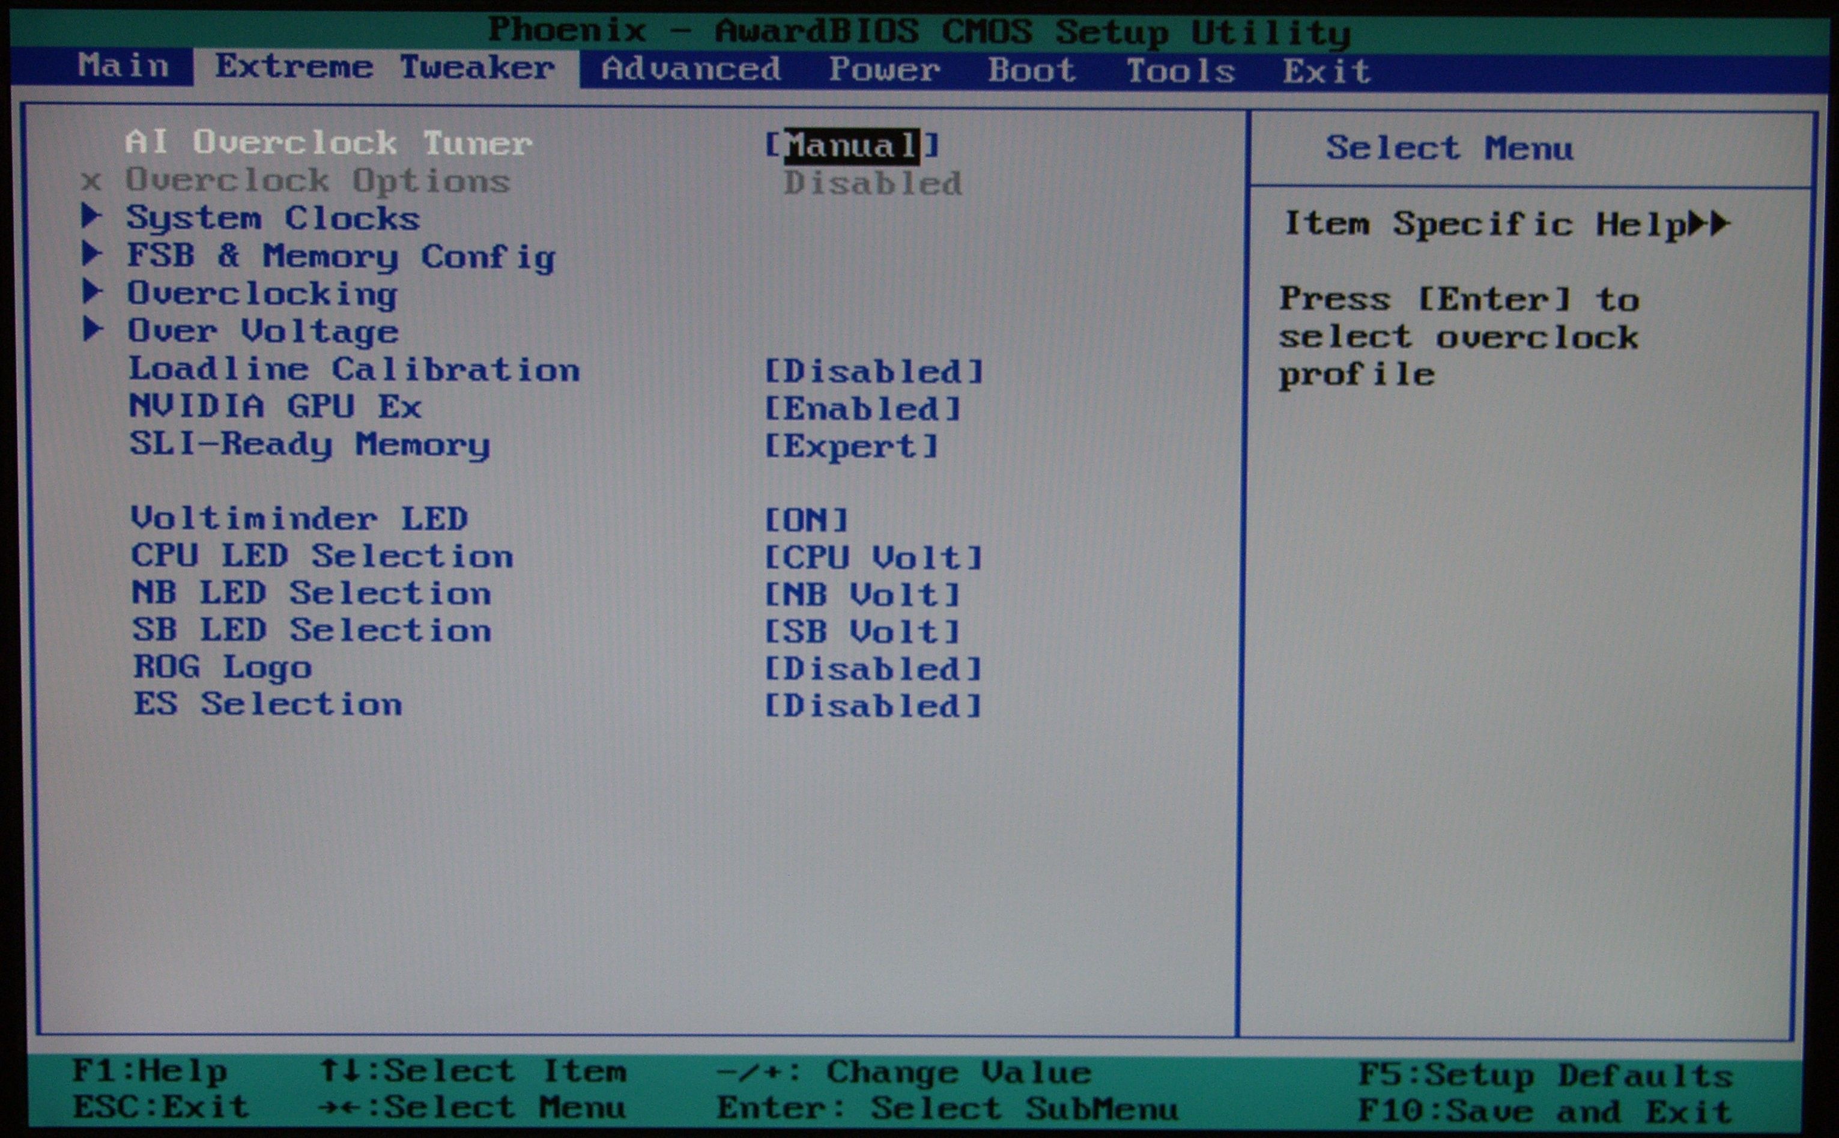This screenshot has width=1839, height=1138.
Task: Change CPU LED Selection CPU Volt value
Action: [873, 558]
